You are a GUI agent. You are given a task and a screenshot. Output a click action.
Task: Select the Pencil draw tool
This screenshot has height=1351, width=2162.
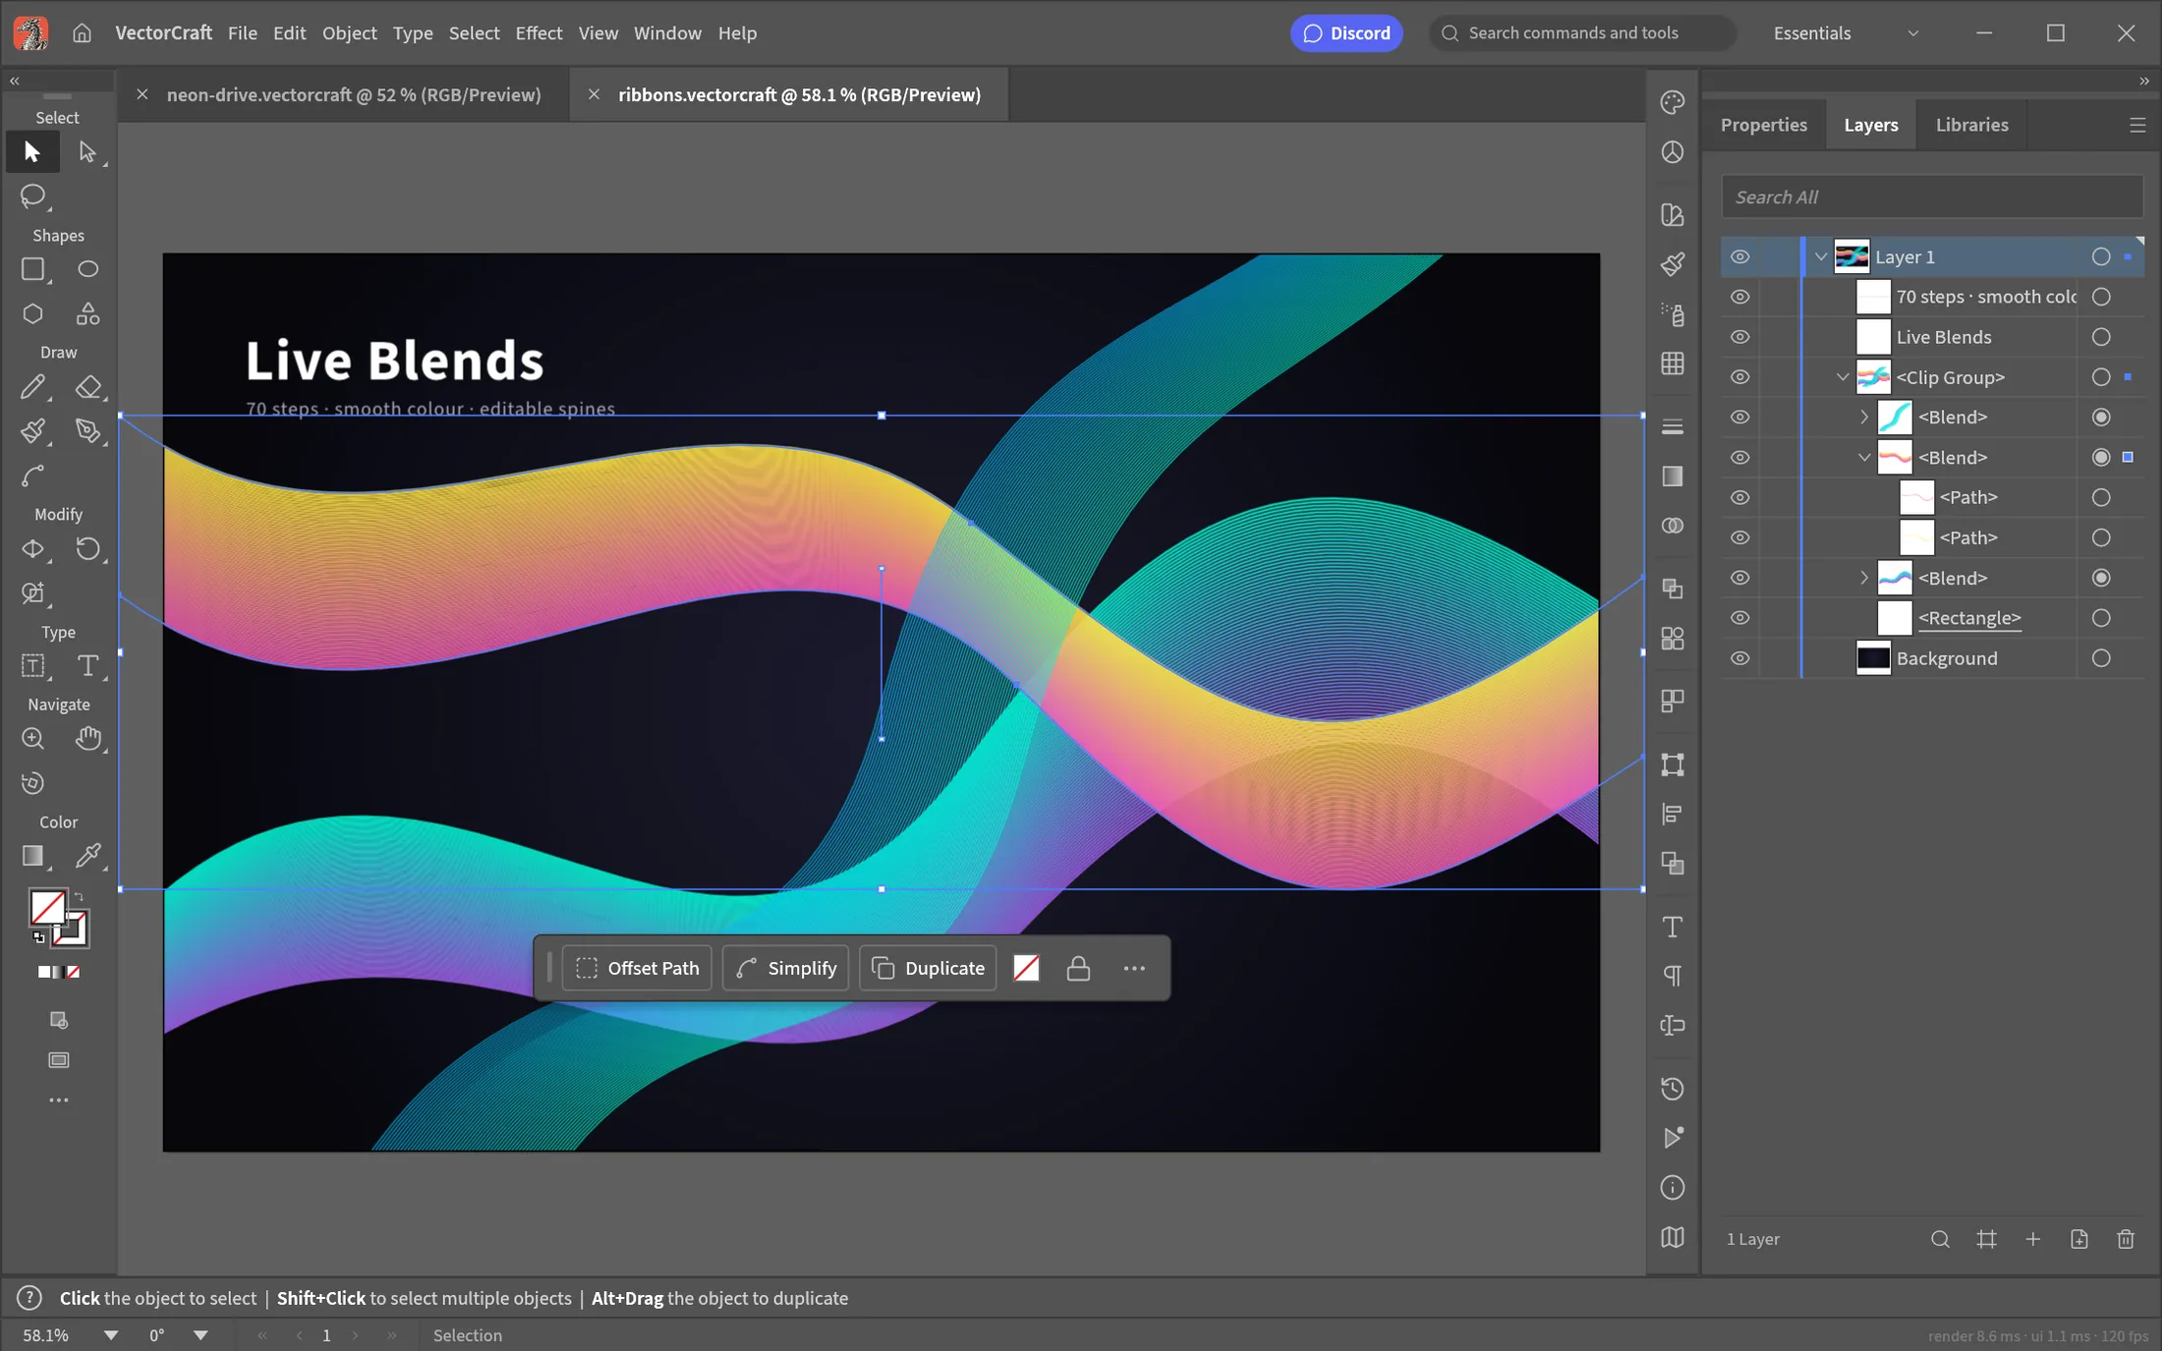[x=32, y=387]
